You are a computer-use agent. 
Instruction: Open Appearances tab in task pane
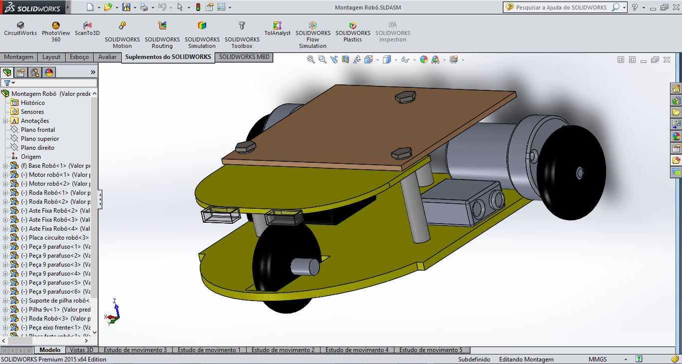pos(676,136)
